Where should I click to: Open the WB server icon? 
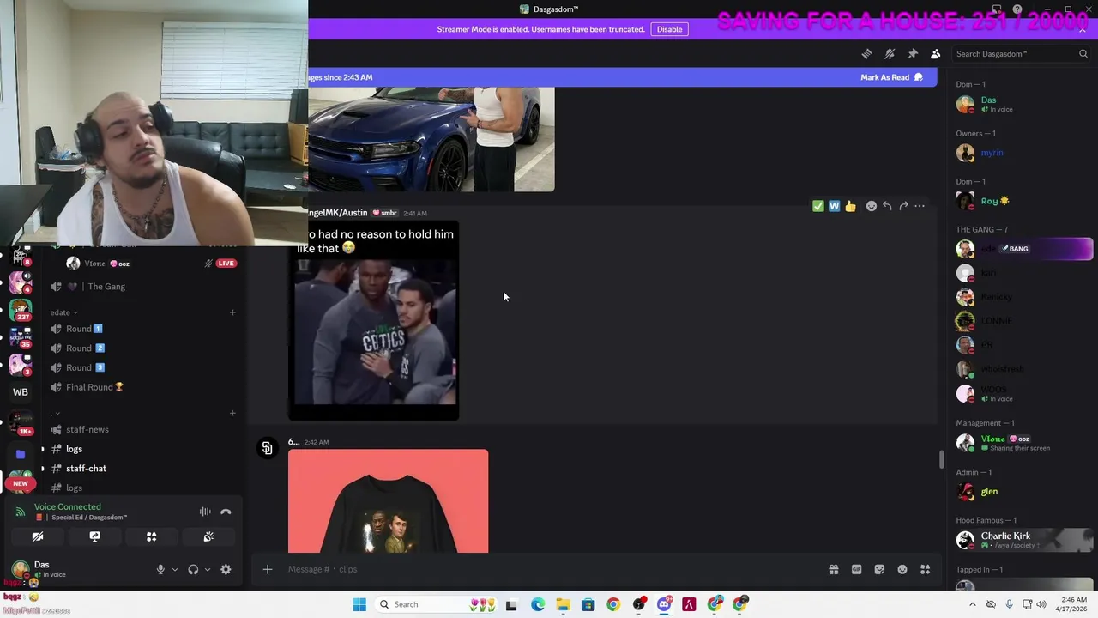(x=21, y=392)
